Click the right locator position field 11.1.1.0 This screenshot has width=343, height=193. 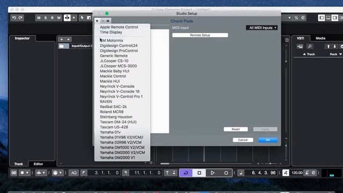pyautogui.click(x=145, y=173)
